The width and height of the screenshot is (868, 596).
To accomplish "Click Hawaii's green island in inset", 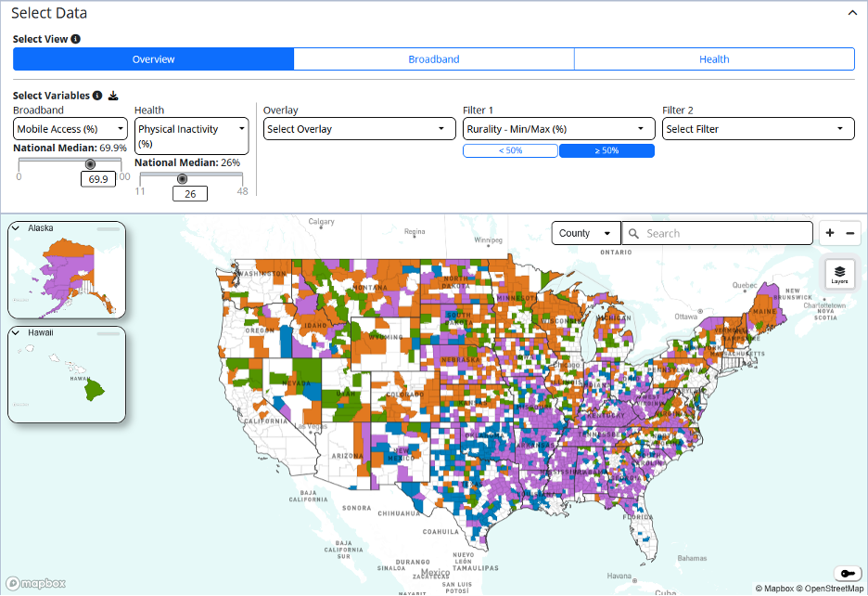I will [94, 390].
